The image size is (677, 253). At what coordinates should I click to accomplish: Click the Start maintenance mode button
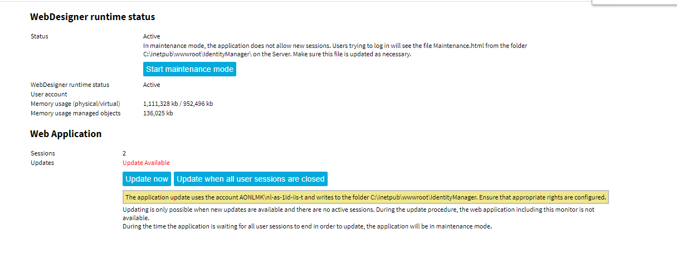(189, 69)
